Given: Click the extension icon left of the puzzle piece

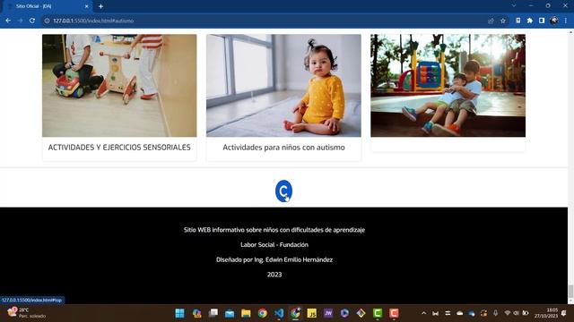Looking at the screenshot, I should [x=518, y=21].
